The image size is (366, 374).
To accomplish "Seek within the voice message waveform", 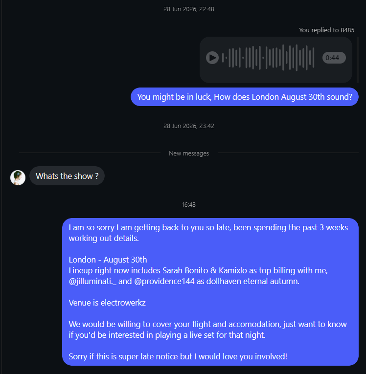I will [x=268, y=58].
